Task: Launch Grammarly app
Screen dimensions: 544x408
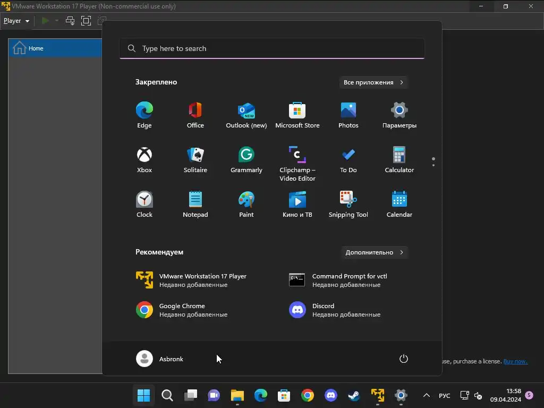Action: [246, 160]
